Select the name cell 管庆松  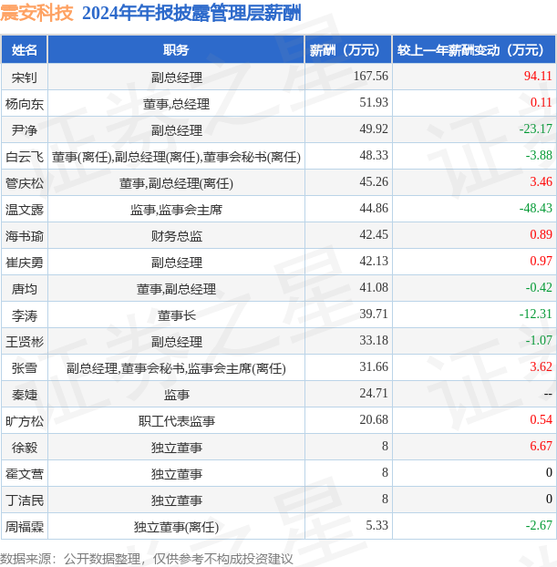(25, 183)
